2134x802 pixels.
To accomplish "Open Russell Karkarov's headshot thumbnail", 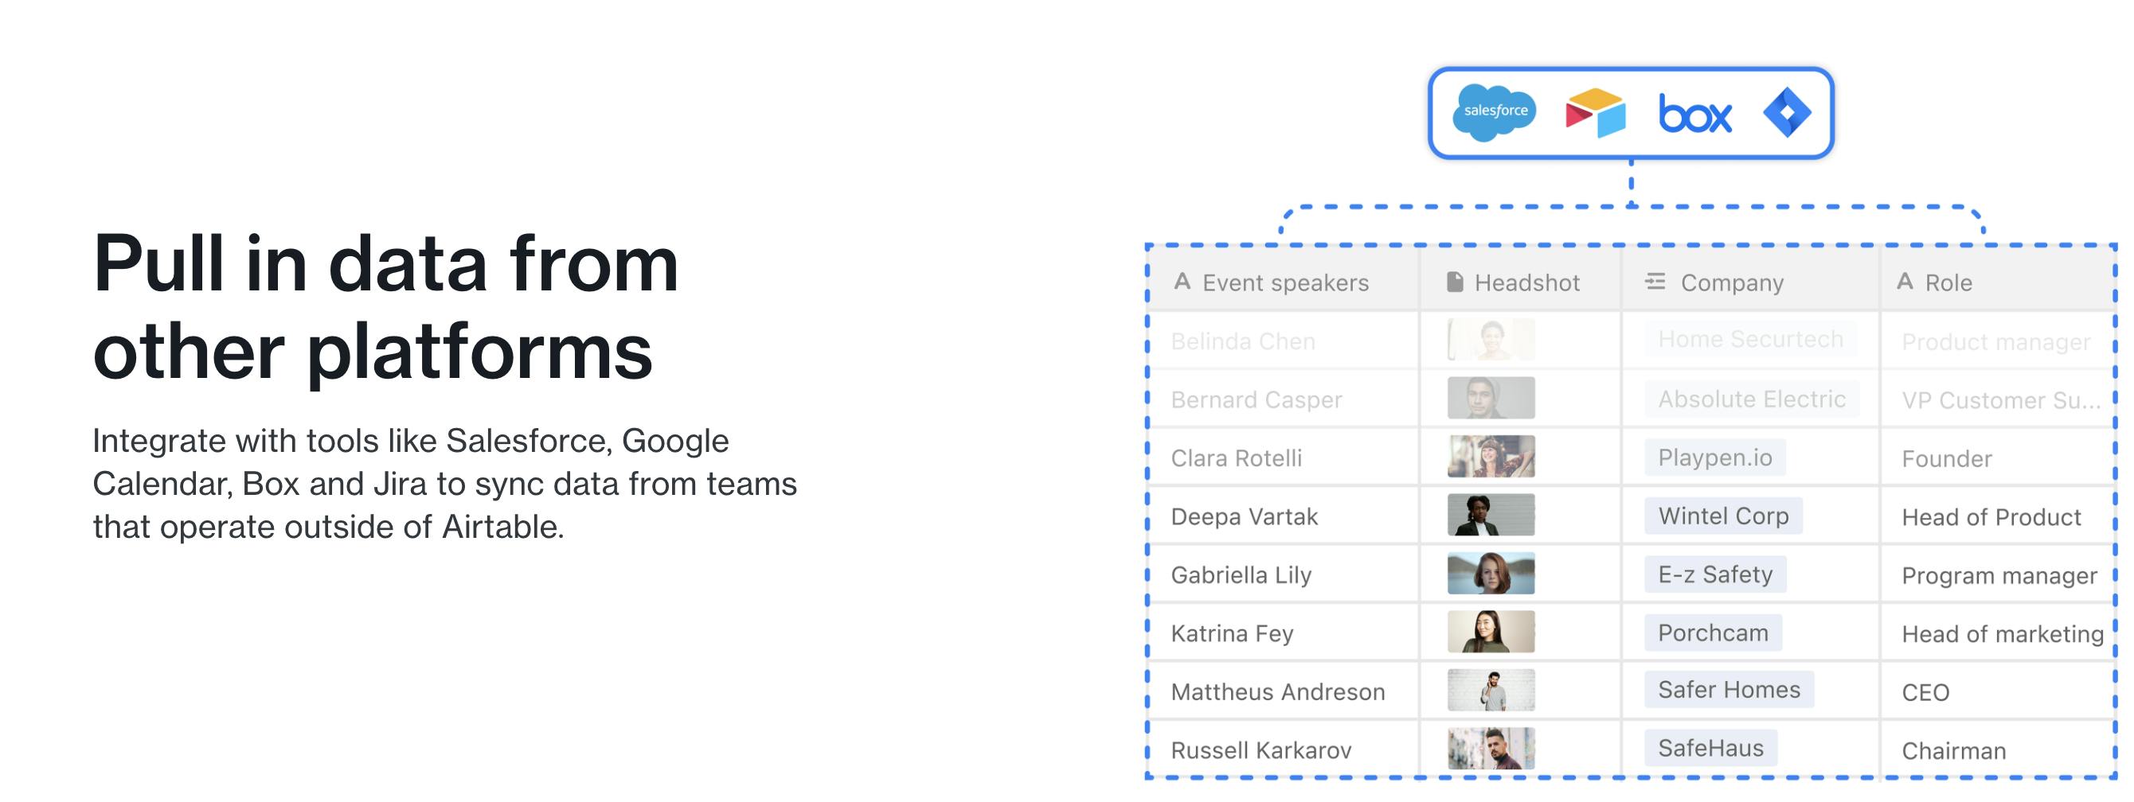I will pyautogui.click(x=1491, y=749).
